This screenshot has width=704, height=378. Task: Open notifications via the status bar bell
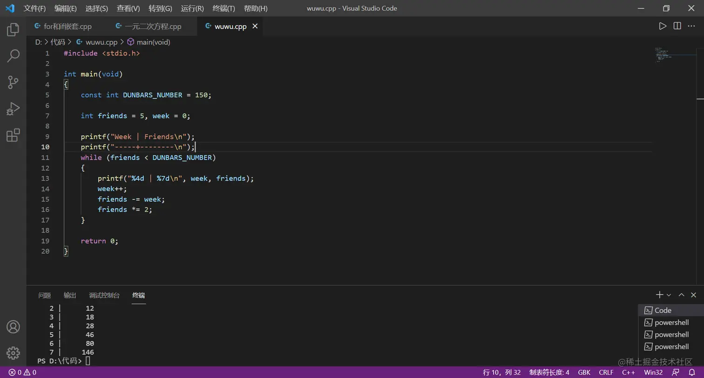(x=693, y=372)
